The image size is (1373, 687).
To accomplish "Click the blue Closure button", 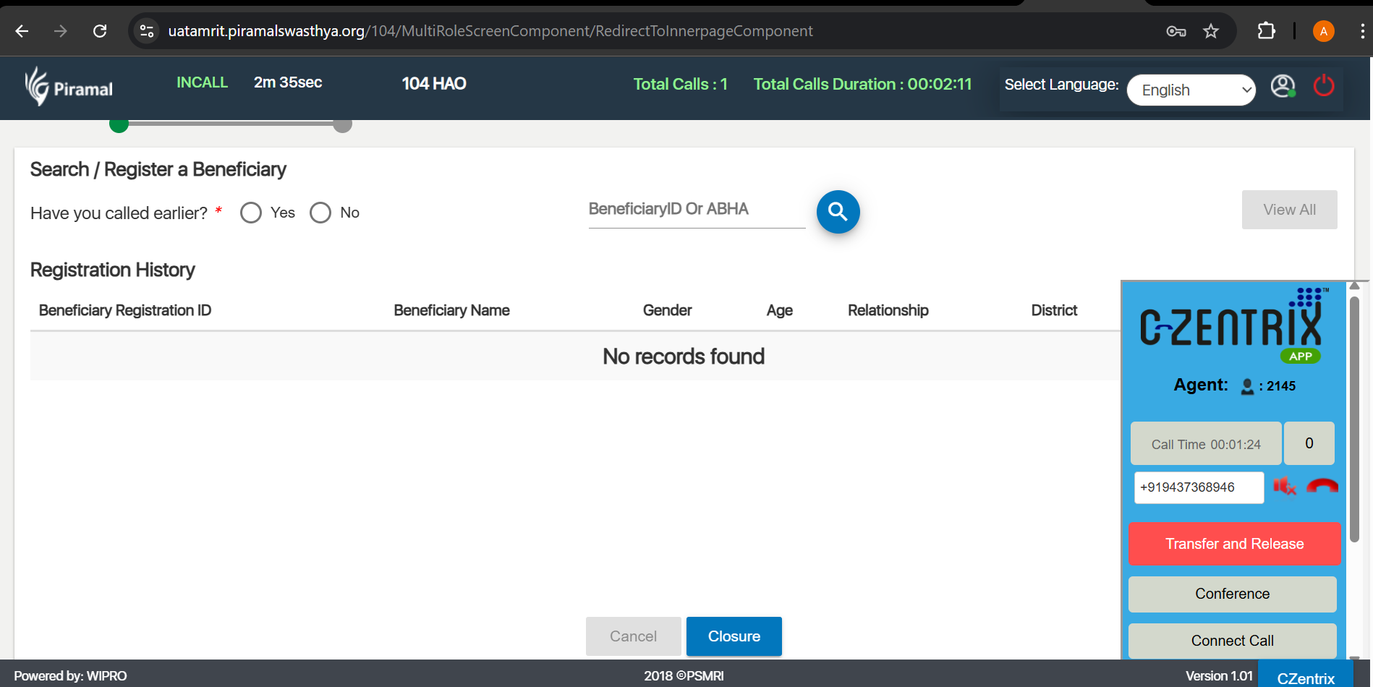I will click(x=734, y=636).
